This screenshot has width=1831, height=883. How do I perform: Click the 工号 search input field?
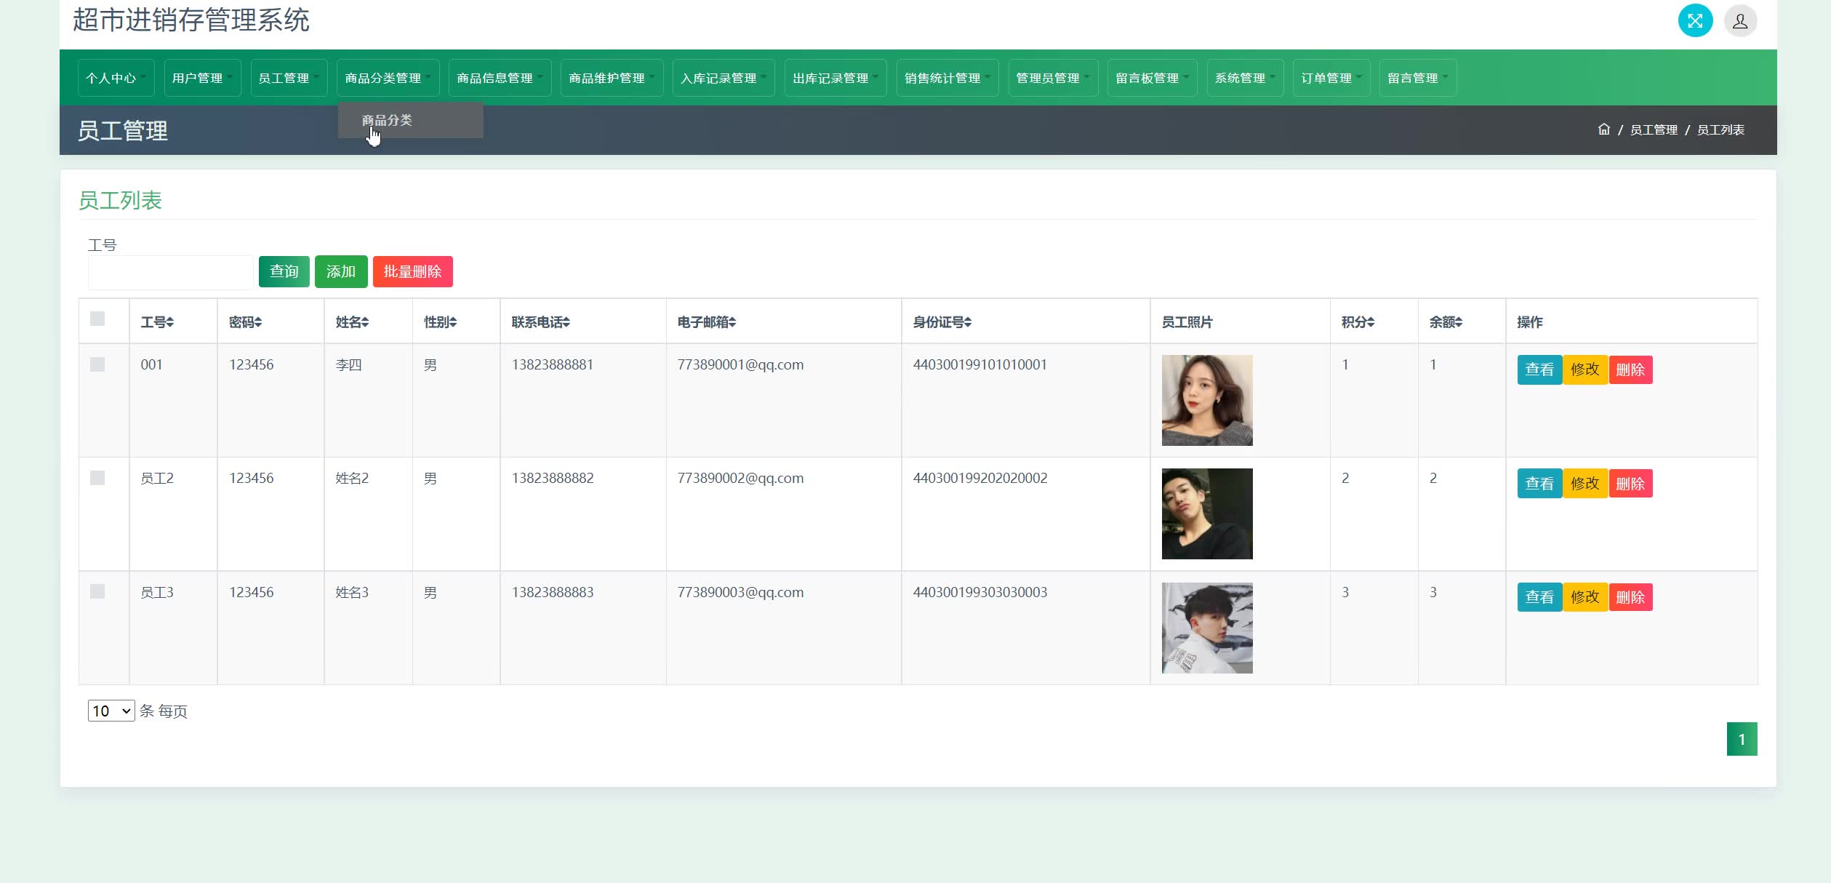[170, 272]
